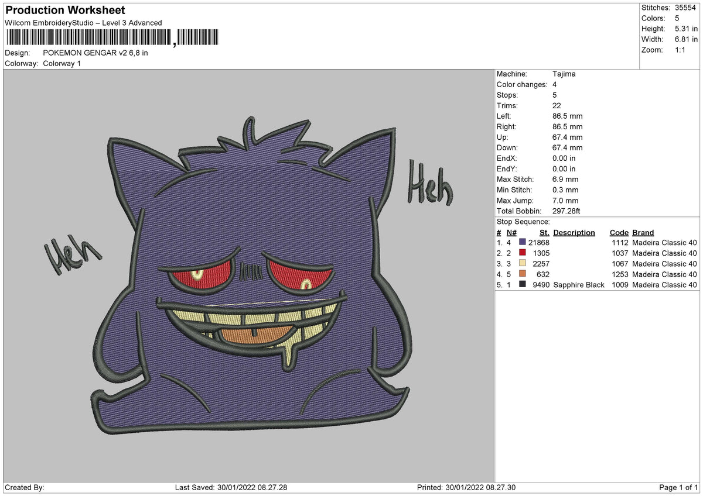The image size is (703, 496).
Task: Click the 'Right:' label
Action: [507, 127]
